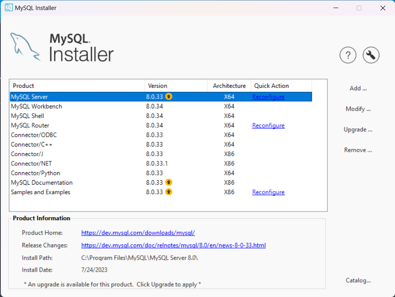Open the Release Changes news-8-0-33 link
The image size is (395, 297).
click(173, 245)
